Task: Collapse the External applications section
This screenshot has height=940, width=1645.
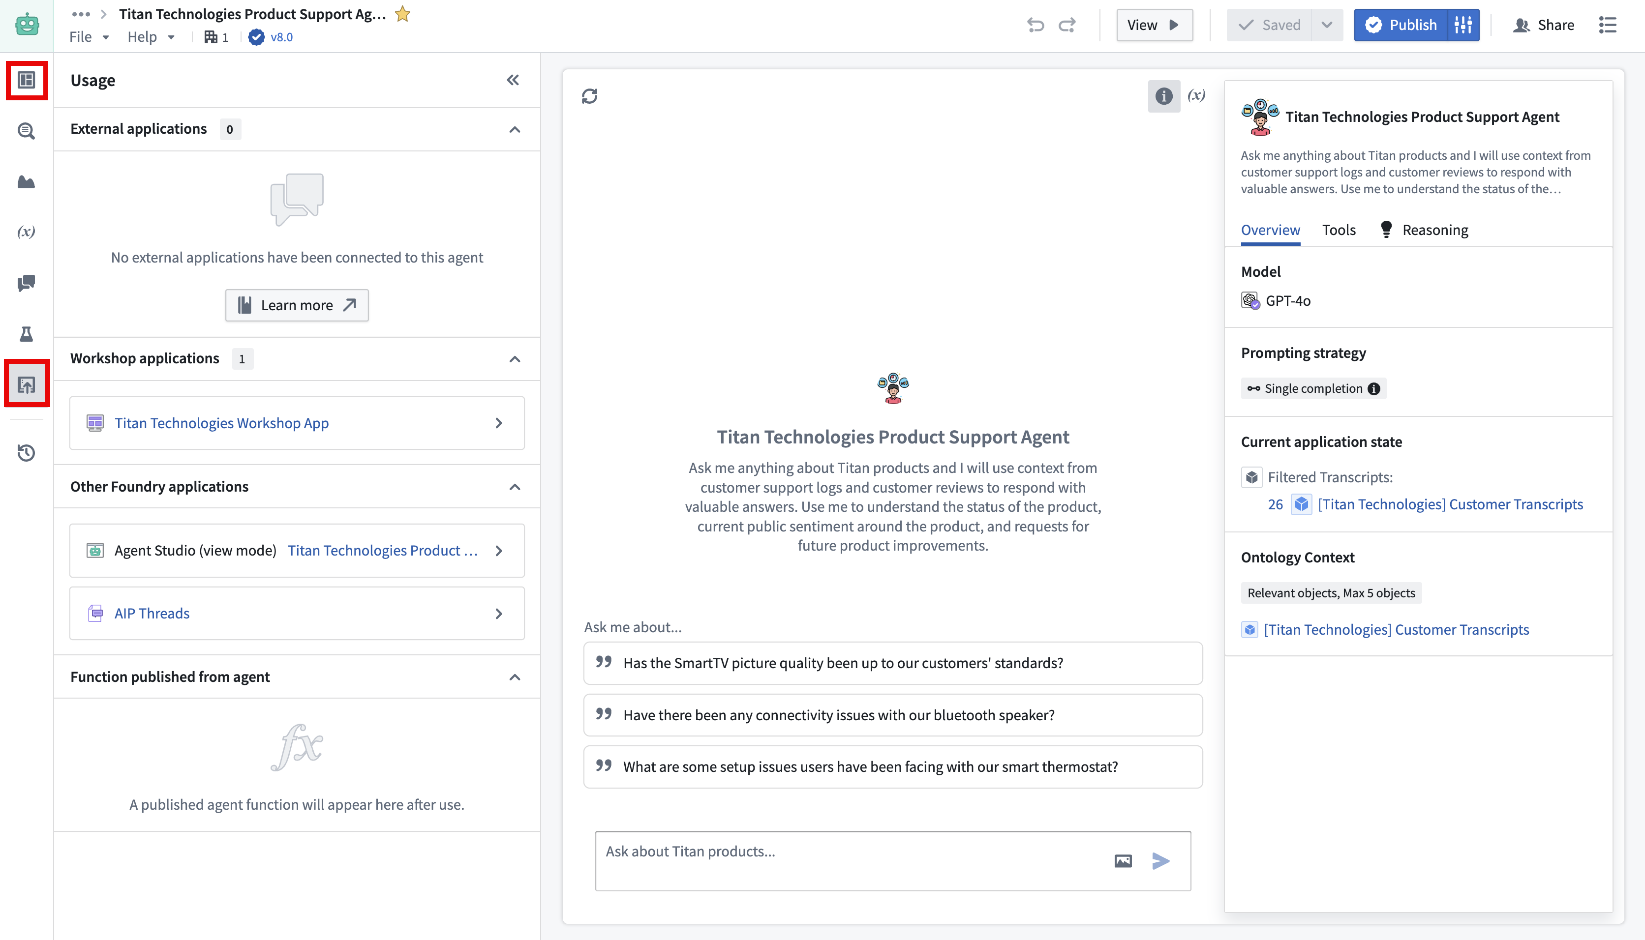Action: pos(515,129)
